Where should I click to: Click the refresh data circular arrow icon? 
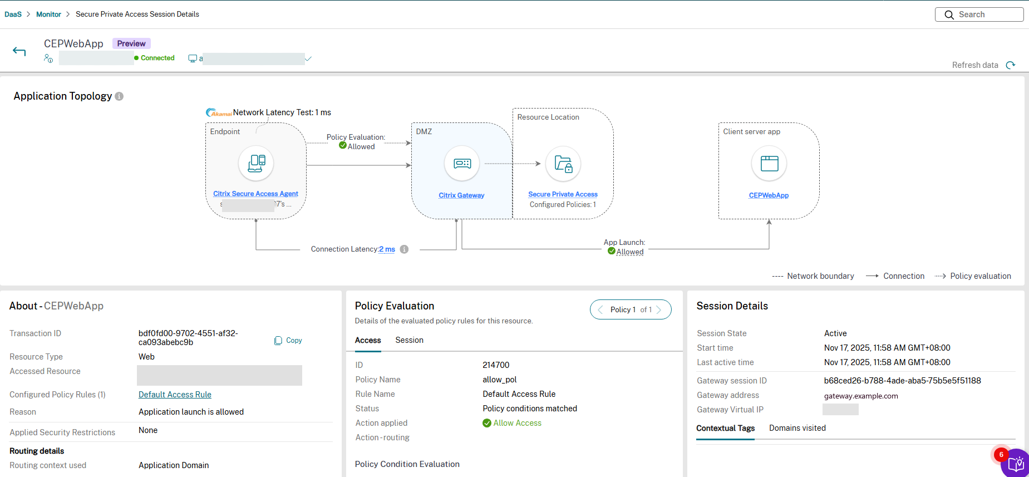click(x=1011, y=65)
